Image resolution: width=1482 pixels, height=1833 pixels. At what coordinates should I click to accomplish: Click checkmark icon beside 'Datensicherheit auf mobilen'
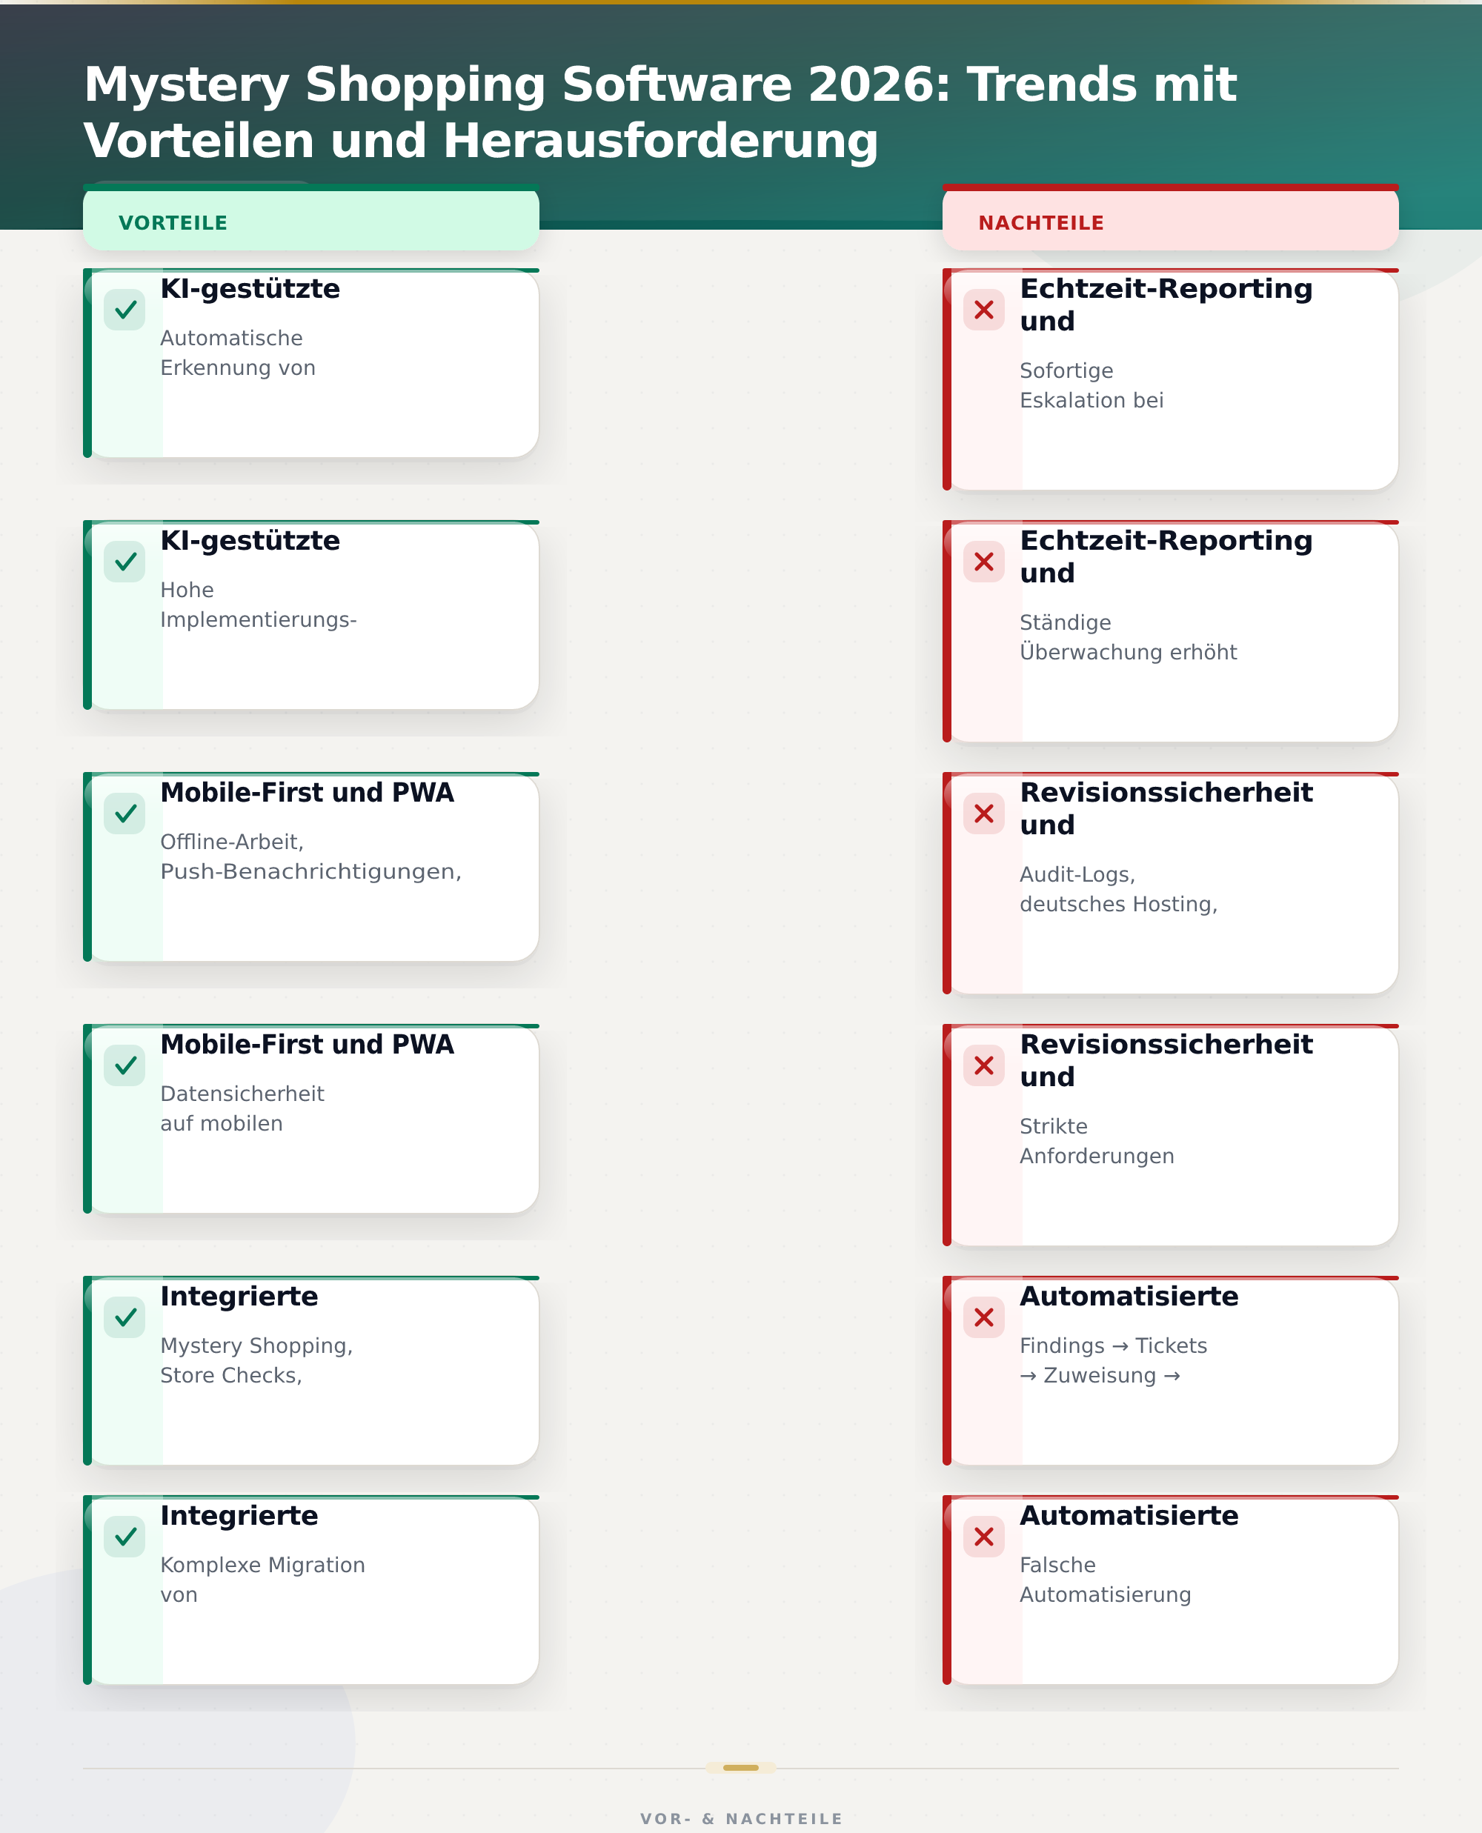(x=124, y=1065)
